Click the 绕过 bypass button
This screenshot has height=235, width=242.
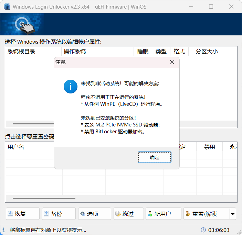(x=129, y=214)
